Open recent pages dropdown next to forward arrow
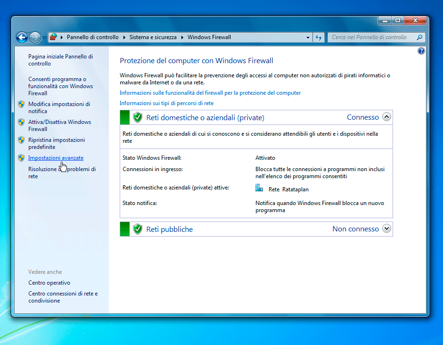 pyautogui.click(x=44, y=38)
